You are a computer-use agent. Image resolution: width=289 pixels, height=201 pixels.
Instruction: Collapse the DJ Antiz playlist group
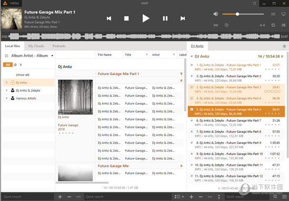[x=282, y=57]
